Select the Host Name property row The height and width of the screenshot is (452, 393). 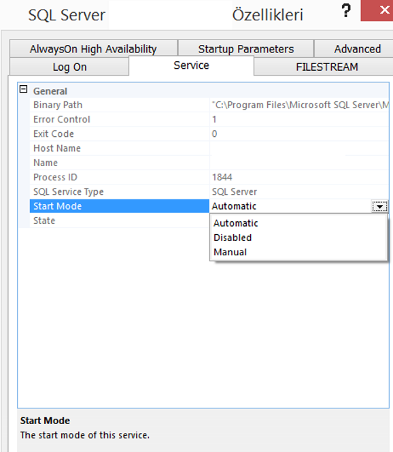click(x=209, y=148)
